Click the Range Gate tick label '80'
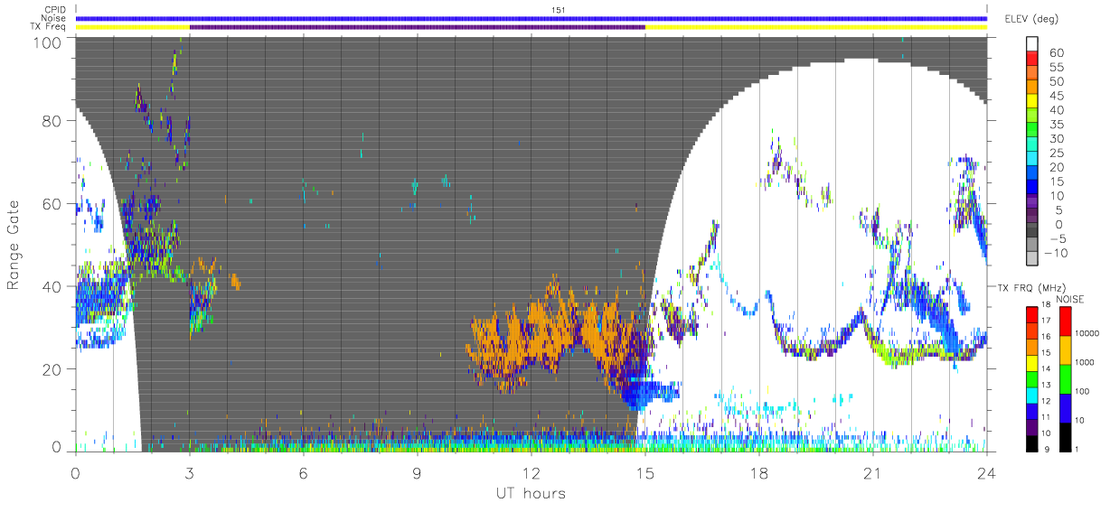The image size is (1110, 512). pyautogui.click(x=52, y=121)
